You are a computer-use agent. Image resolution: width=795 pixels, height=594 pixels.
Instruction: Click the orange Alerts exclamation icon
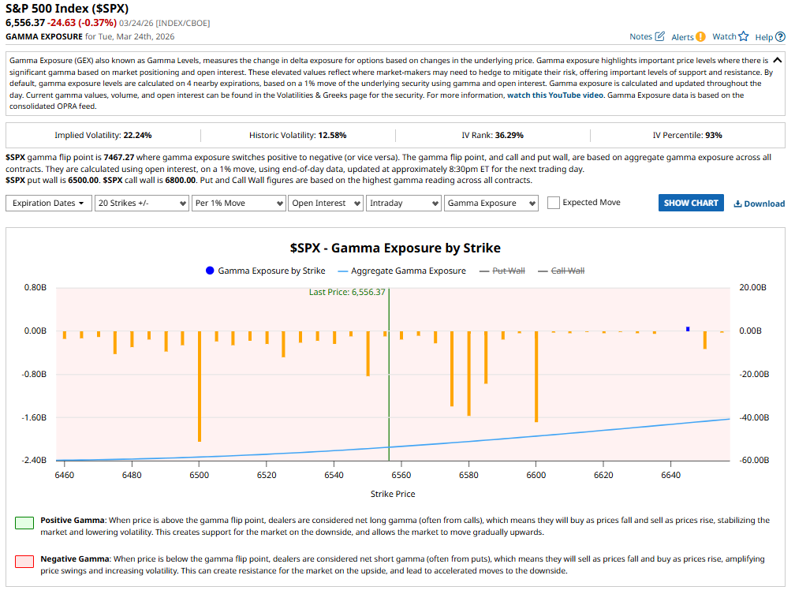point(700,37)
